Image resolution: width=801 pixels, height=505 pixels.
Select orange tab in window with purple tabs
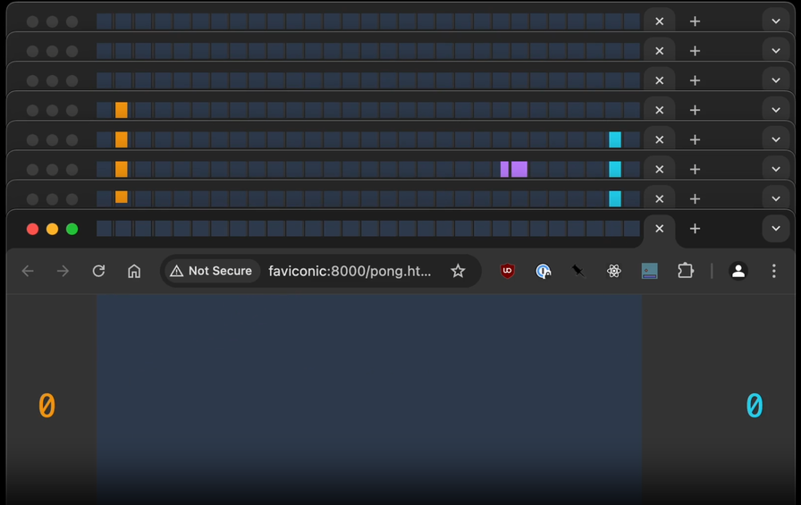click(122, 169)
